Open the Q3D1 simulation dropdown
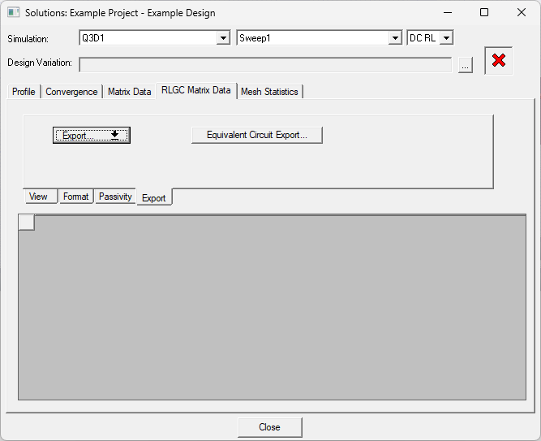 tap(223, 37)
